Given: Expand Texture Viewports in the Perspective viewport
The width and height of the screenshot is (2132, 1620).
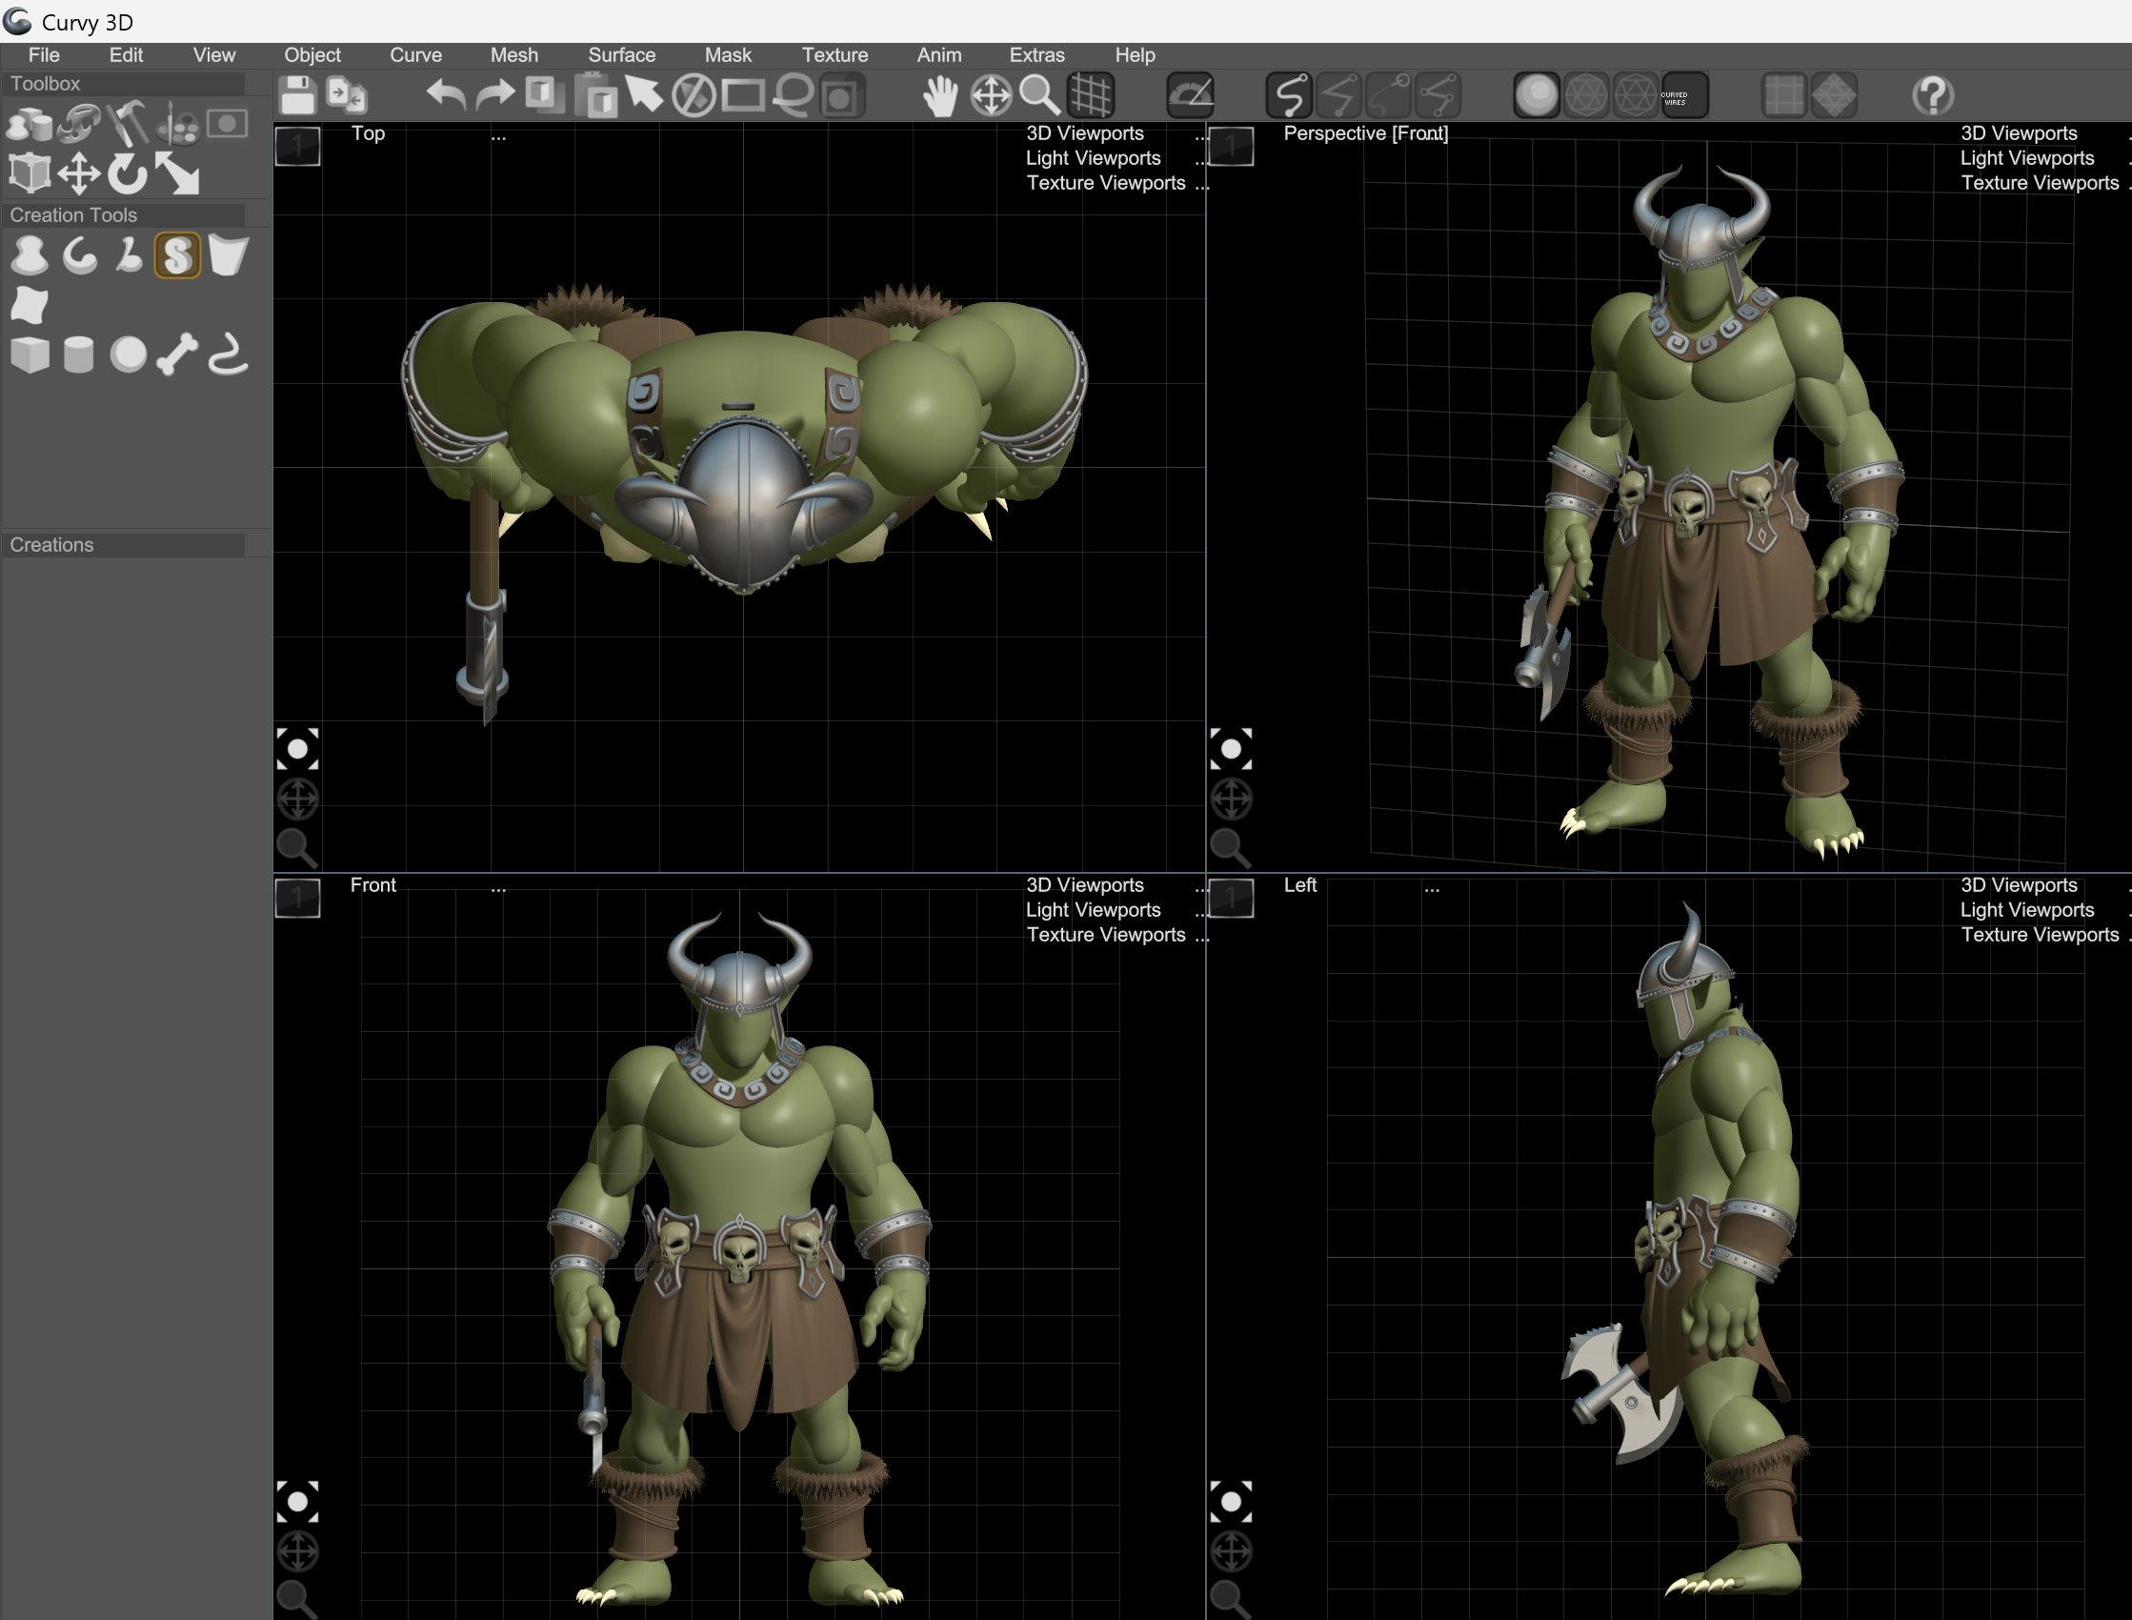Looking at the screenshot, I should [2040, 183].
